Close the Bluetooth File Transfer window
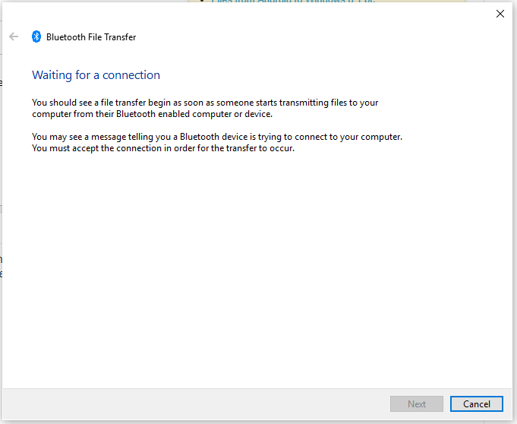Image resolution: width=517 pixels, height=424 pixels. (500, 13)
